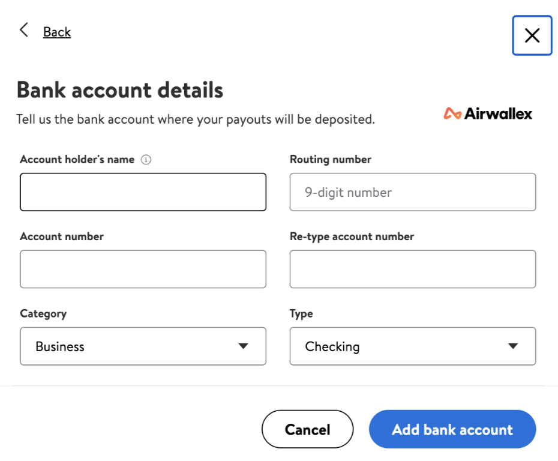The height and width of the screenshot is (461, 558).
Task: Show info for Account holder's name
Action: click(x=146, y=160)
